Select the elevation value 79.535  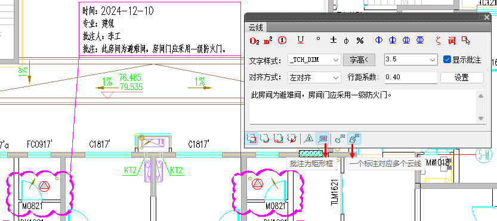pyautogui.click(x=131, y=87)
